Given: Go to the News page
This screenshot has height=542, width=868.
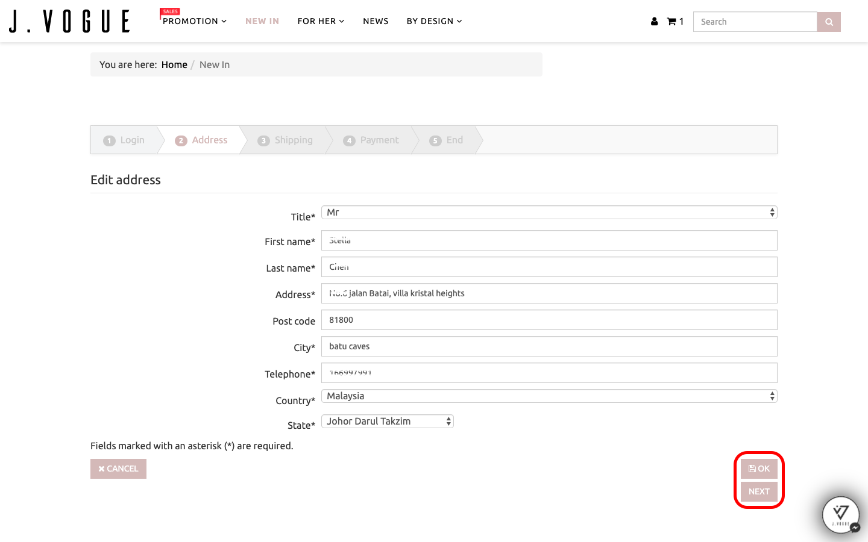Looking at the screenshot, I should coord(376,21).
